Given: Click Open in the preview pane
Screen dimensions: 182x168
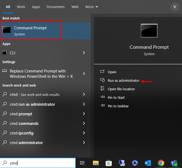Looking at the screenshot, I should coord(112,72).
